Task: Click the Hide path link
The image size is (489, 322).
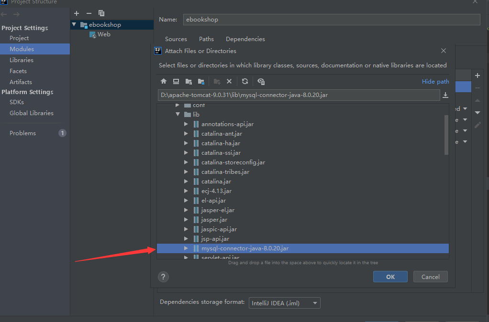Action: pos(435,81)
